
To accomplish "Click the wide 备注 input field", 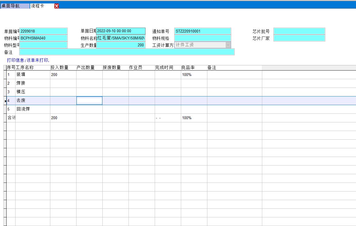I will 127,52.
